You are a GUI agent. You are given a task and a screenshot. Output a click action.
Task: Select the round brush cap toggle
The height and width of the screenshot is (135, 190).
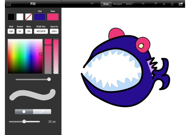pos(24,111)
